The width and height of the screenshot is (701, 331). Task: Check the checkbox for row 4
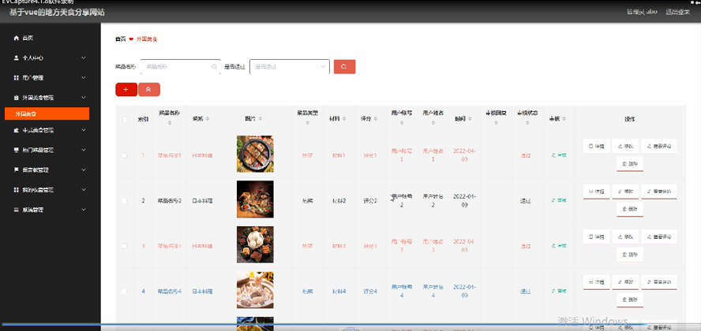point(124,292)
